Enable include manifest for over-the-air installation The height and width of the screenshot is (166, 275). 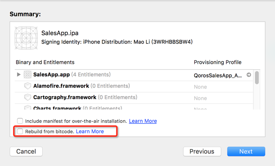point(20,121)
